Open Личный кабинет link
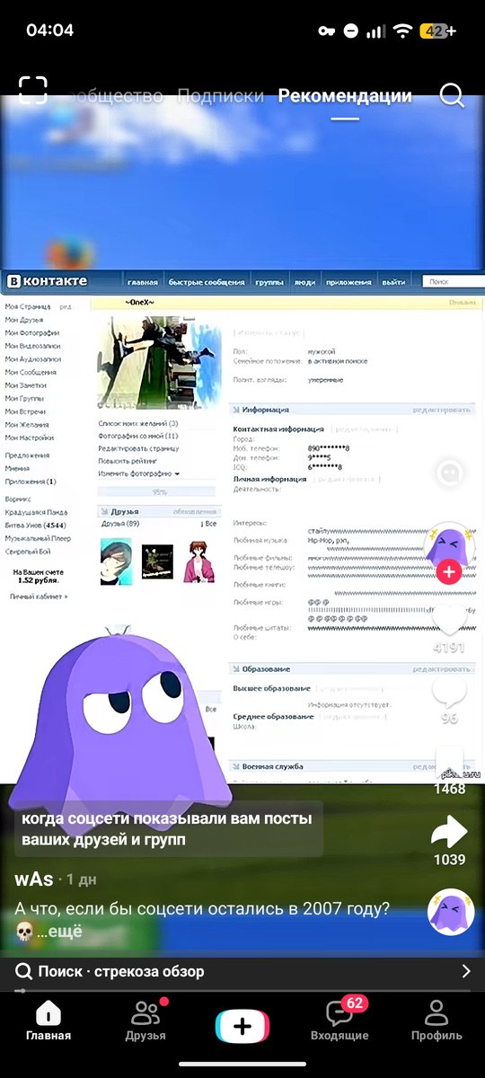This screenshot has height=1078, width=485. [38, 596]
